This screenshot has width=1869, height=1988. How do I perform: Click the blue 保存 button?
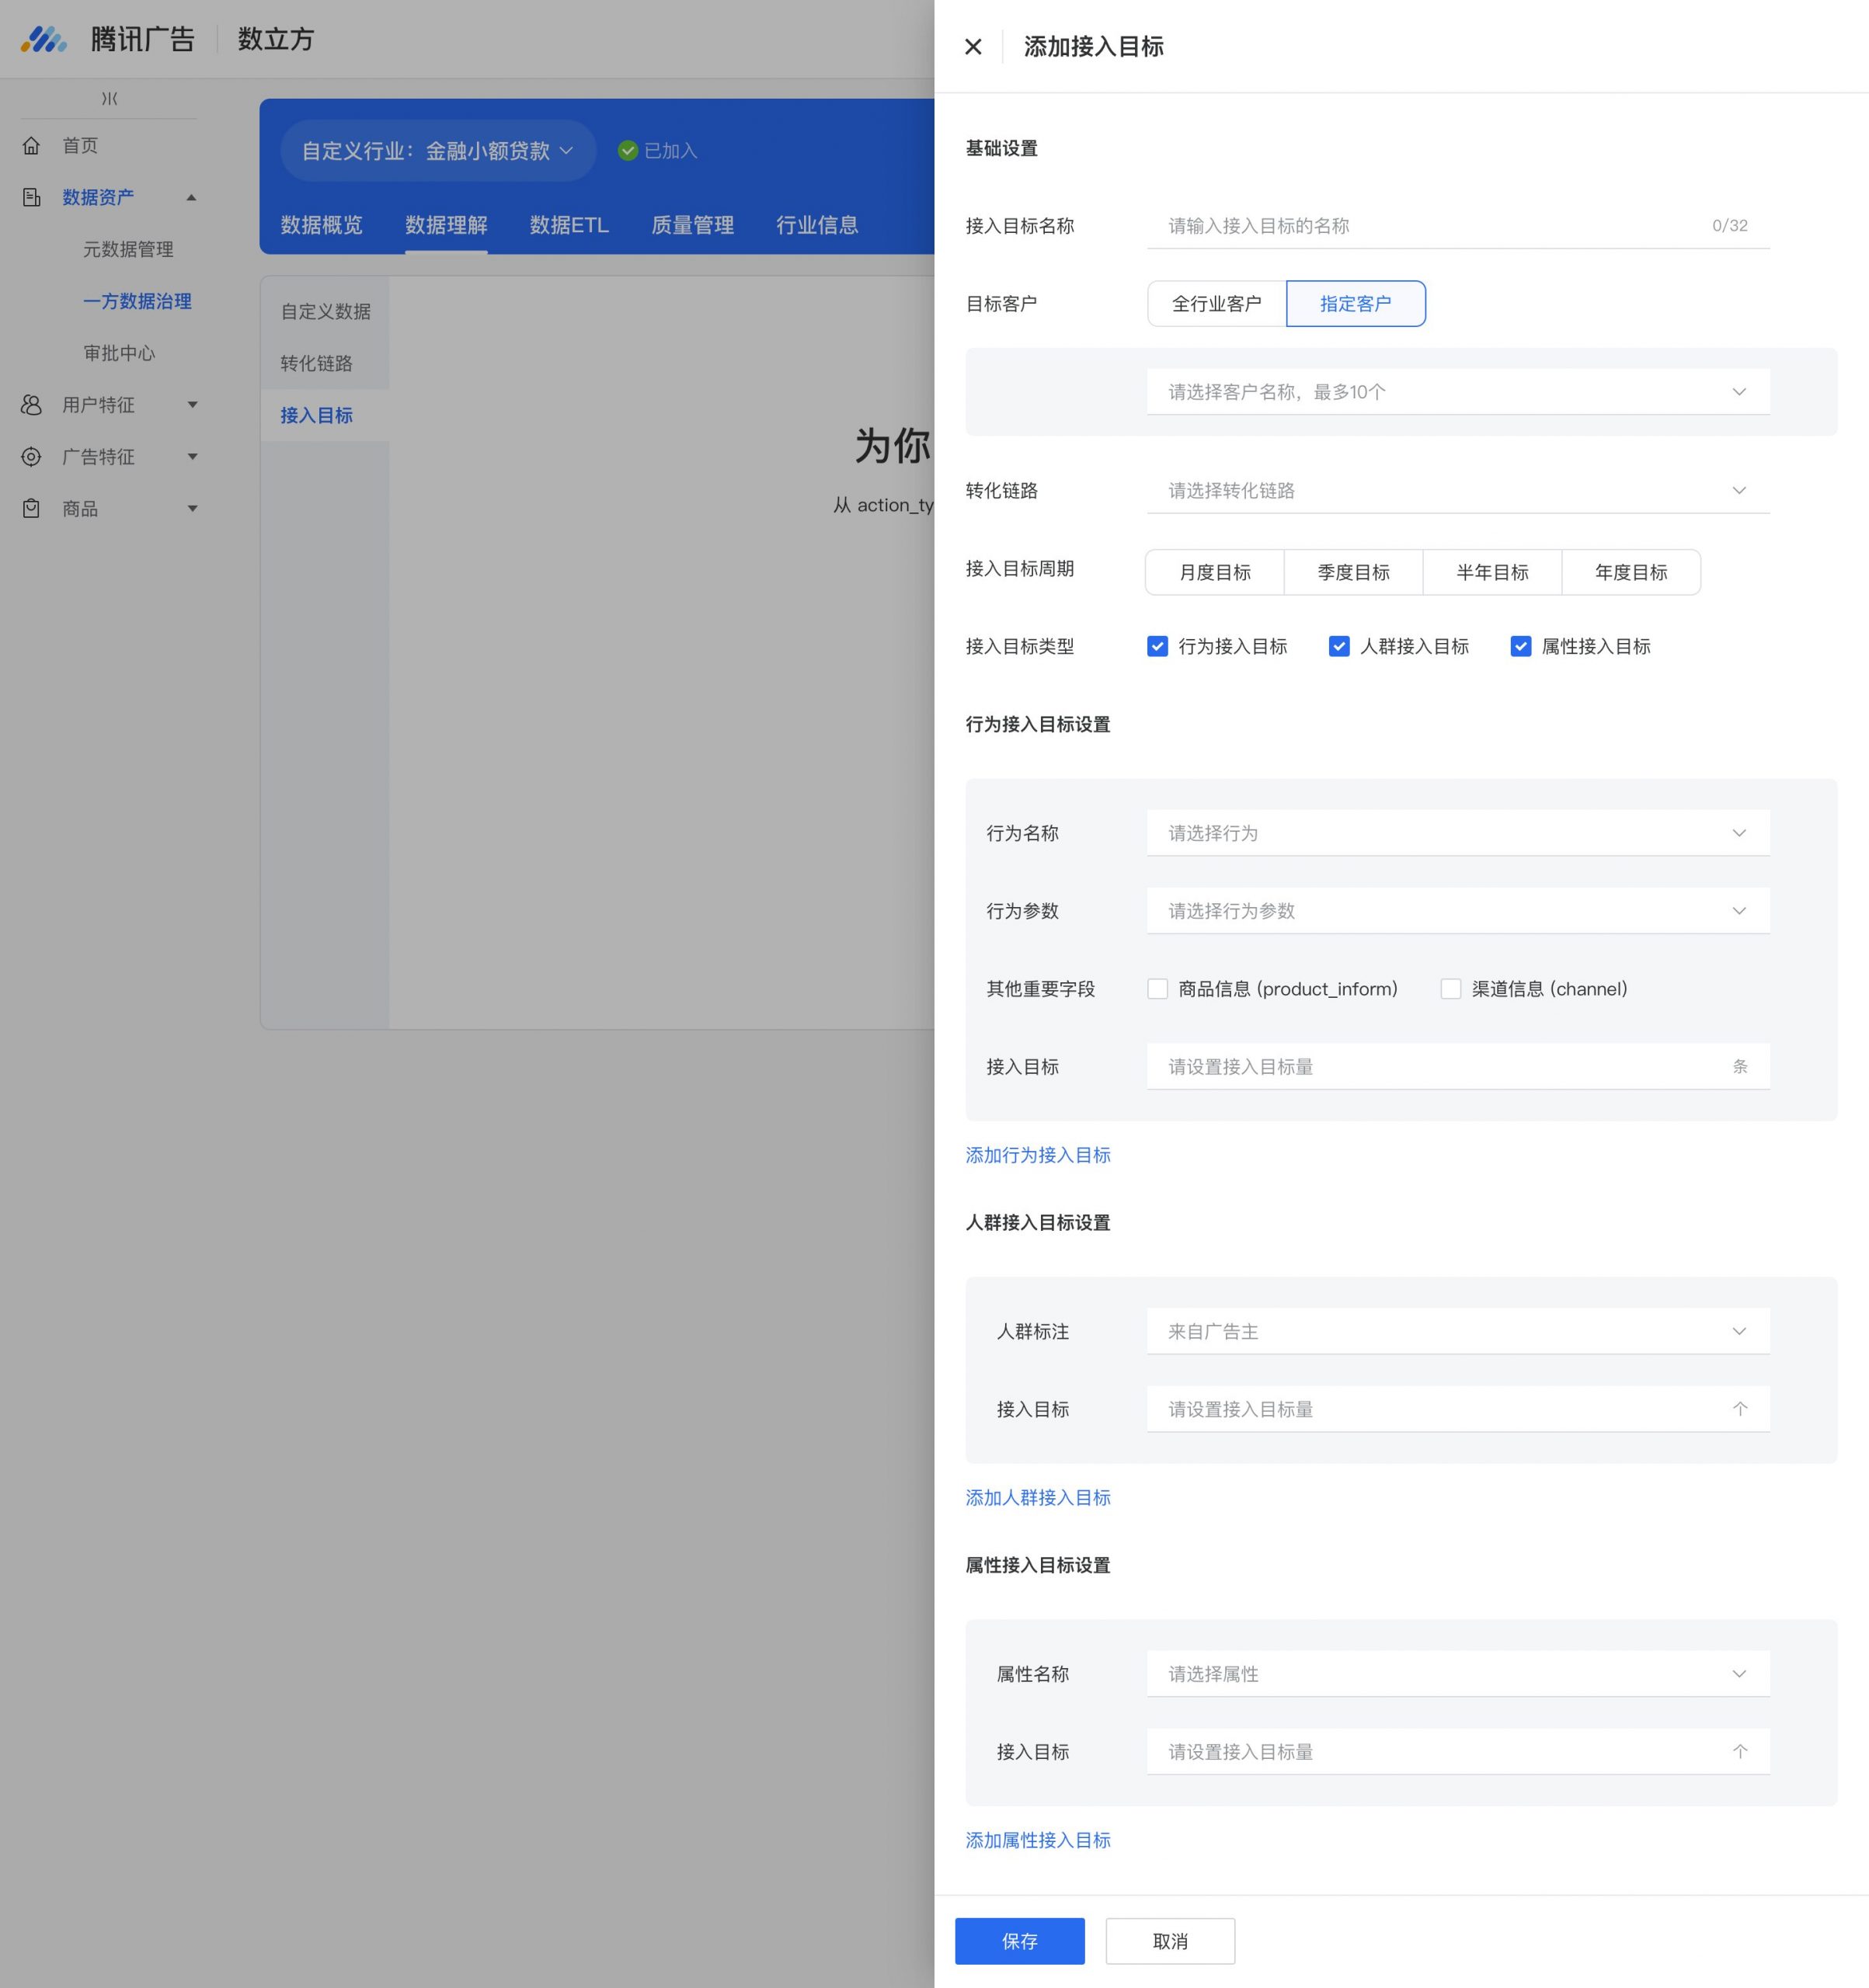(x=1019, y=1940)
